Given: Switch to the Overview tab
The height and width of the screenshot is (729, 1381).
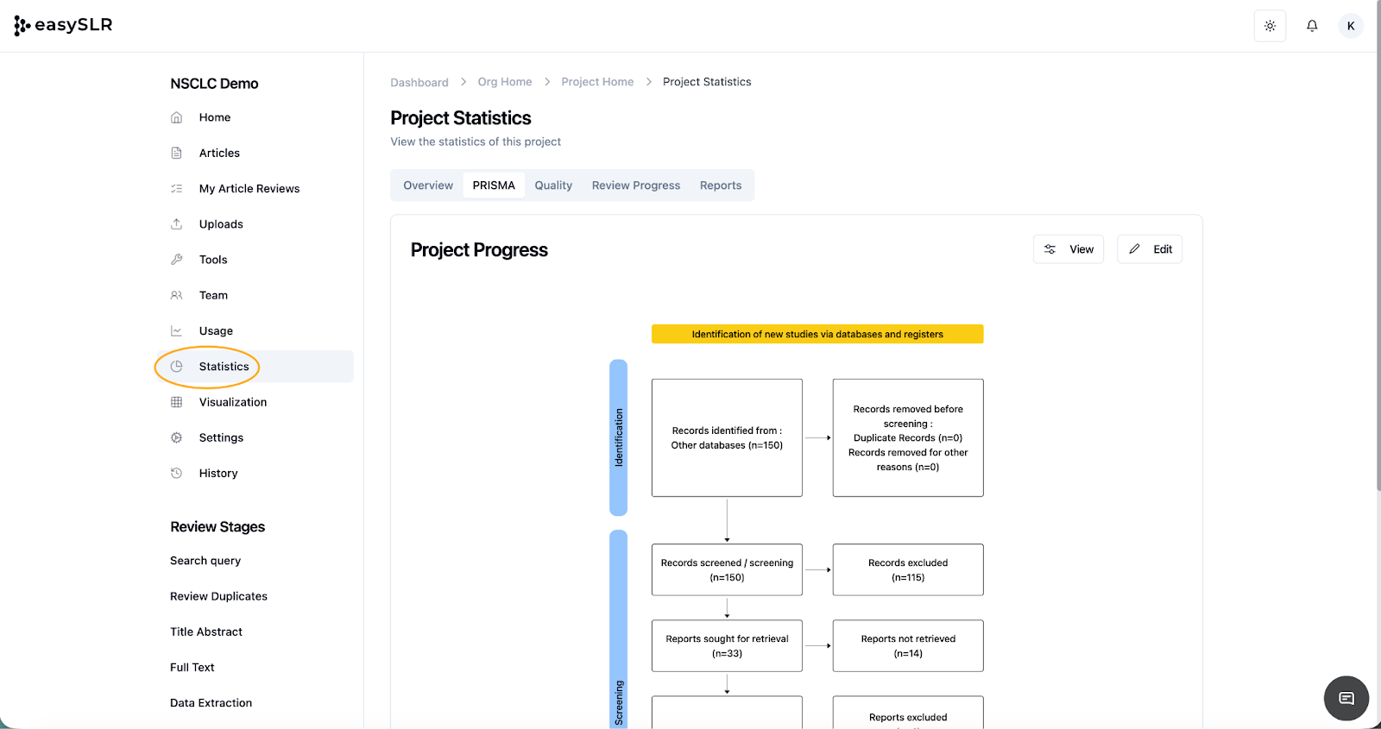Looking at the screenshot, I should (428, 185).
